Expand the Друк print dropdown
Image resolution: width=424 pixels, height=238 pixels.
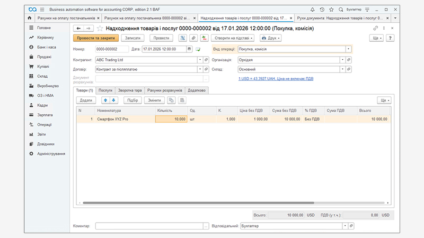click(x=270, y=38)
